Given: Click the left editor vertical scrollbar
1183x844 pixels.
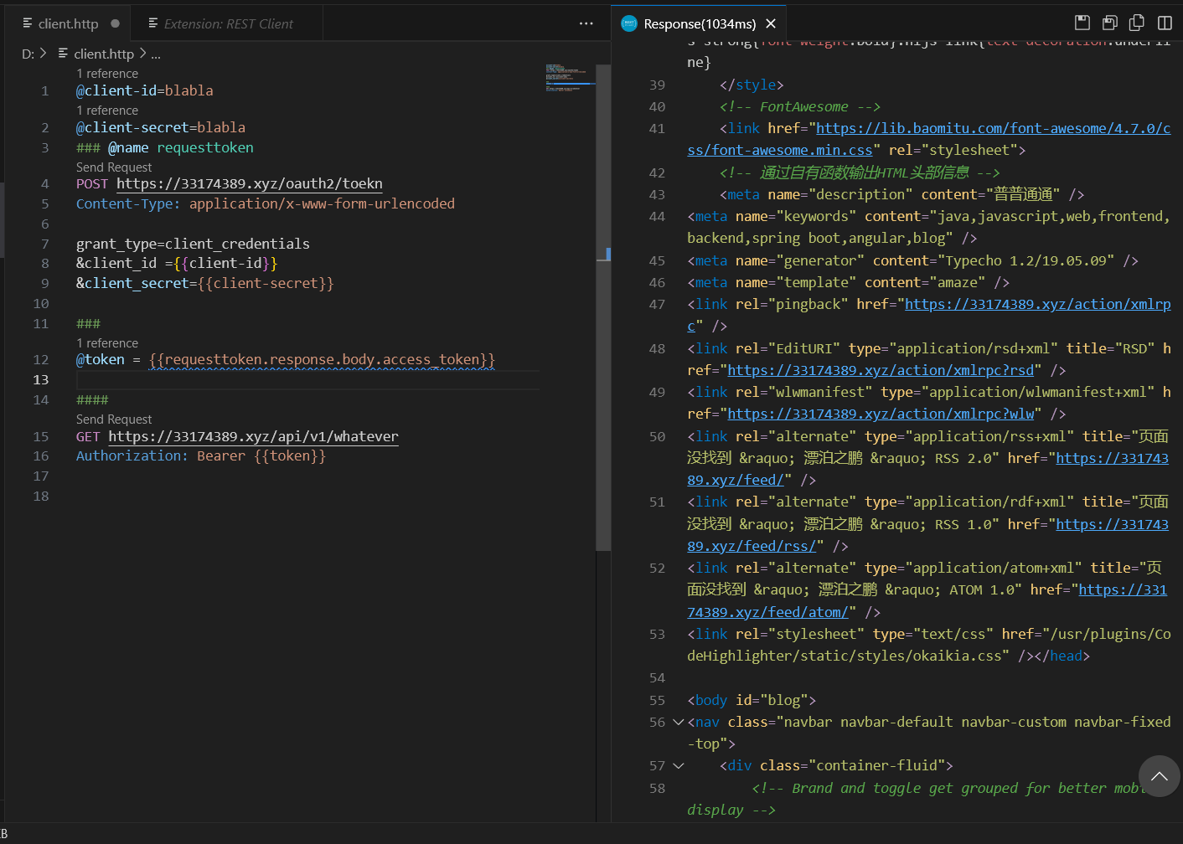Looking at the screenshot, I should (x=603, y=307).
